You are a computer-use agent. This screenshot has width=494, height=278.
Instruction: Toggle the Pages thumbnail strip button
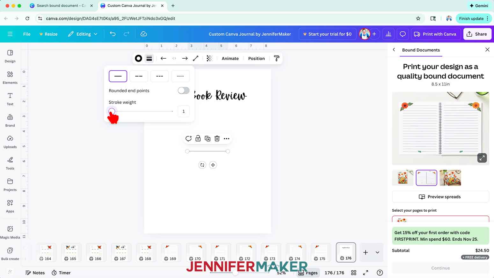(x=308, y=273)
